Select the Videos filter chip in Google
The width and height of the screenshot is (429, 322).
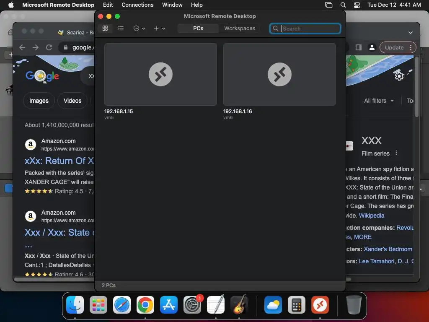tap(72, 101)
